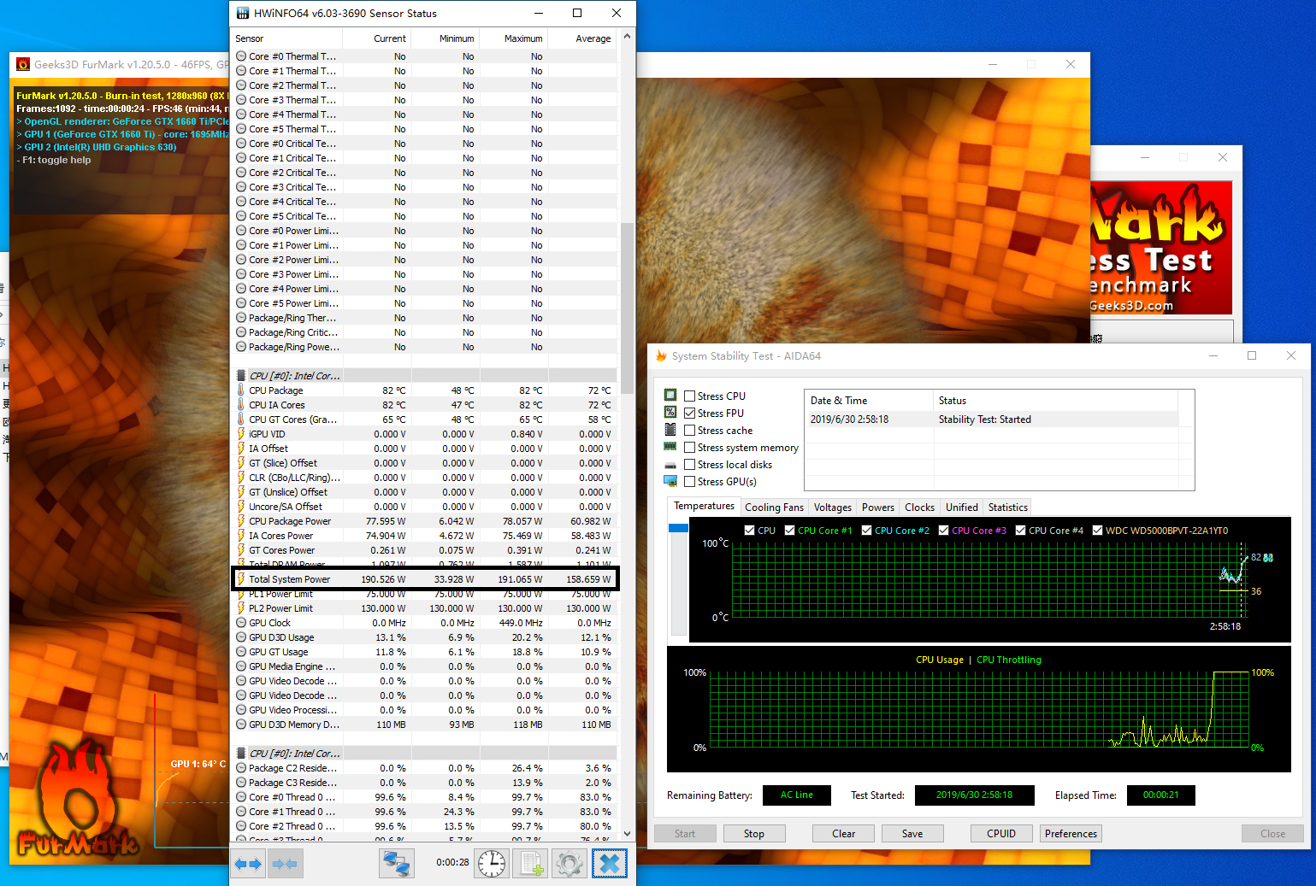The height and width of the screenshot is (886, 1316).
Task: Switch to the Statistics tab
Action: point(1007,508)
